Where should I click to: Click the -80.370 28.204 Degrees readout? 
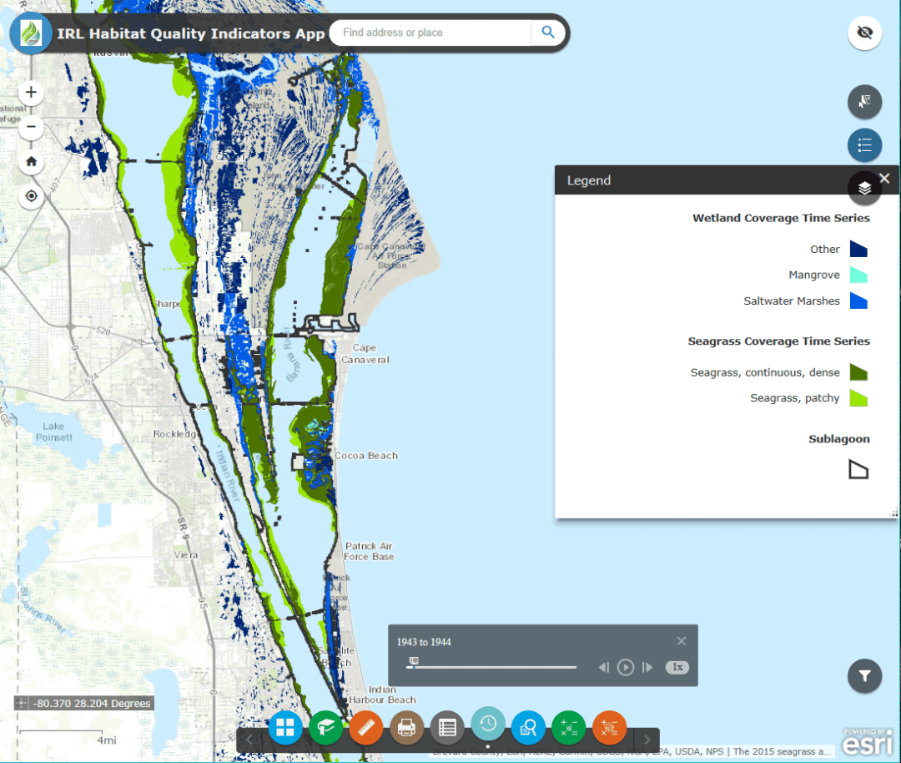tap(92, 703)
